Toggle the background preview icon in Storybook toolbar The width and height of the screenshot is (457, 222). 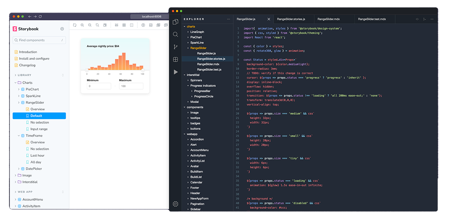[105, 25]
